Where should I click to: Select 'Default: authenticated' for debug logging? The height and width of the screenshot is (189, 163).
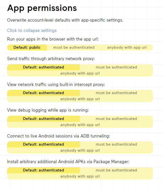(x=44, y=119)
